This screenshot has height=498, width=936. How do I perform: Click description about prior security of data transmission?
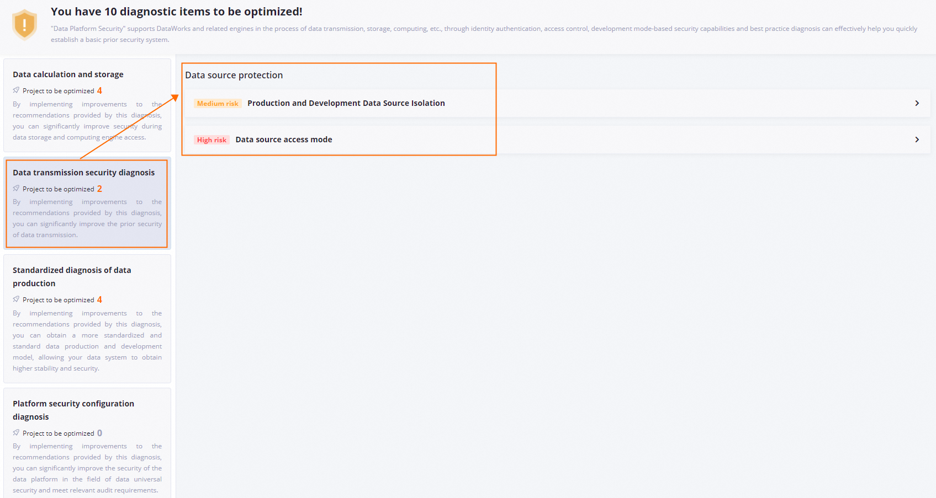[x=87, y=218]
